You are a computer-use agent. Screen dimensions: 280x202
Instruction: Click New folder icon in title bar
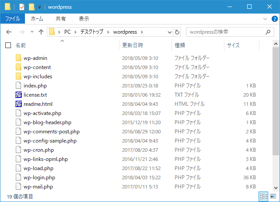pos(31,7)
